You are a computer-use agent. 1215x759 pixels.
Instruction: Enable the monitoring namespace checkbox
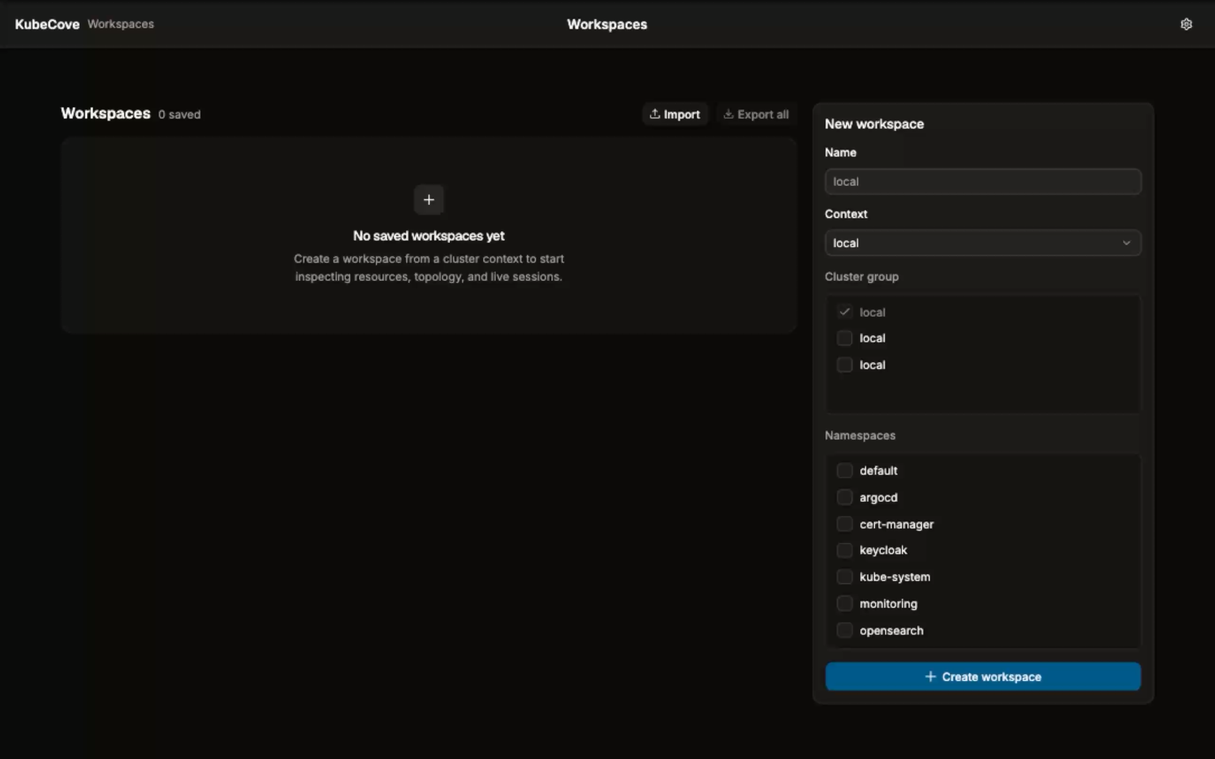(x=844, y=603)
